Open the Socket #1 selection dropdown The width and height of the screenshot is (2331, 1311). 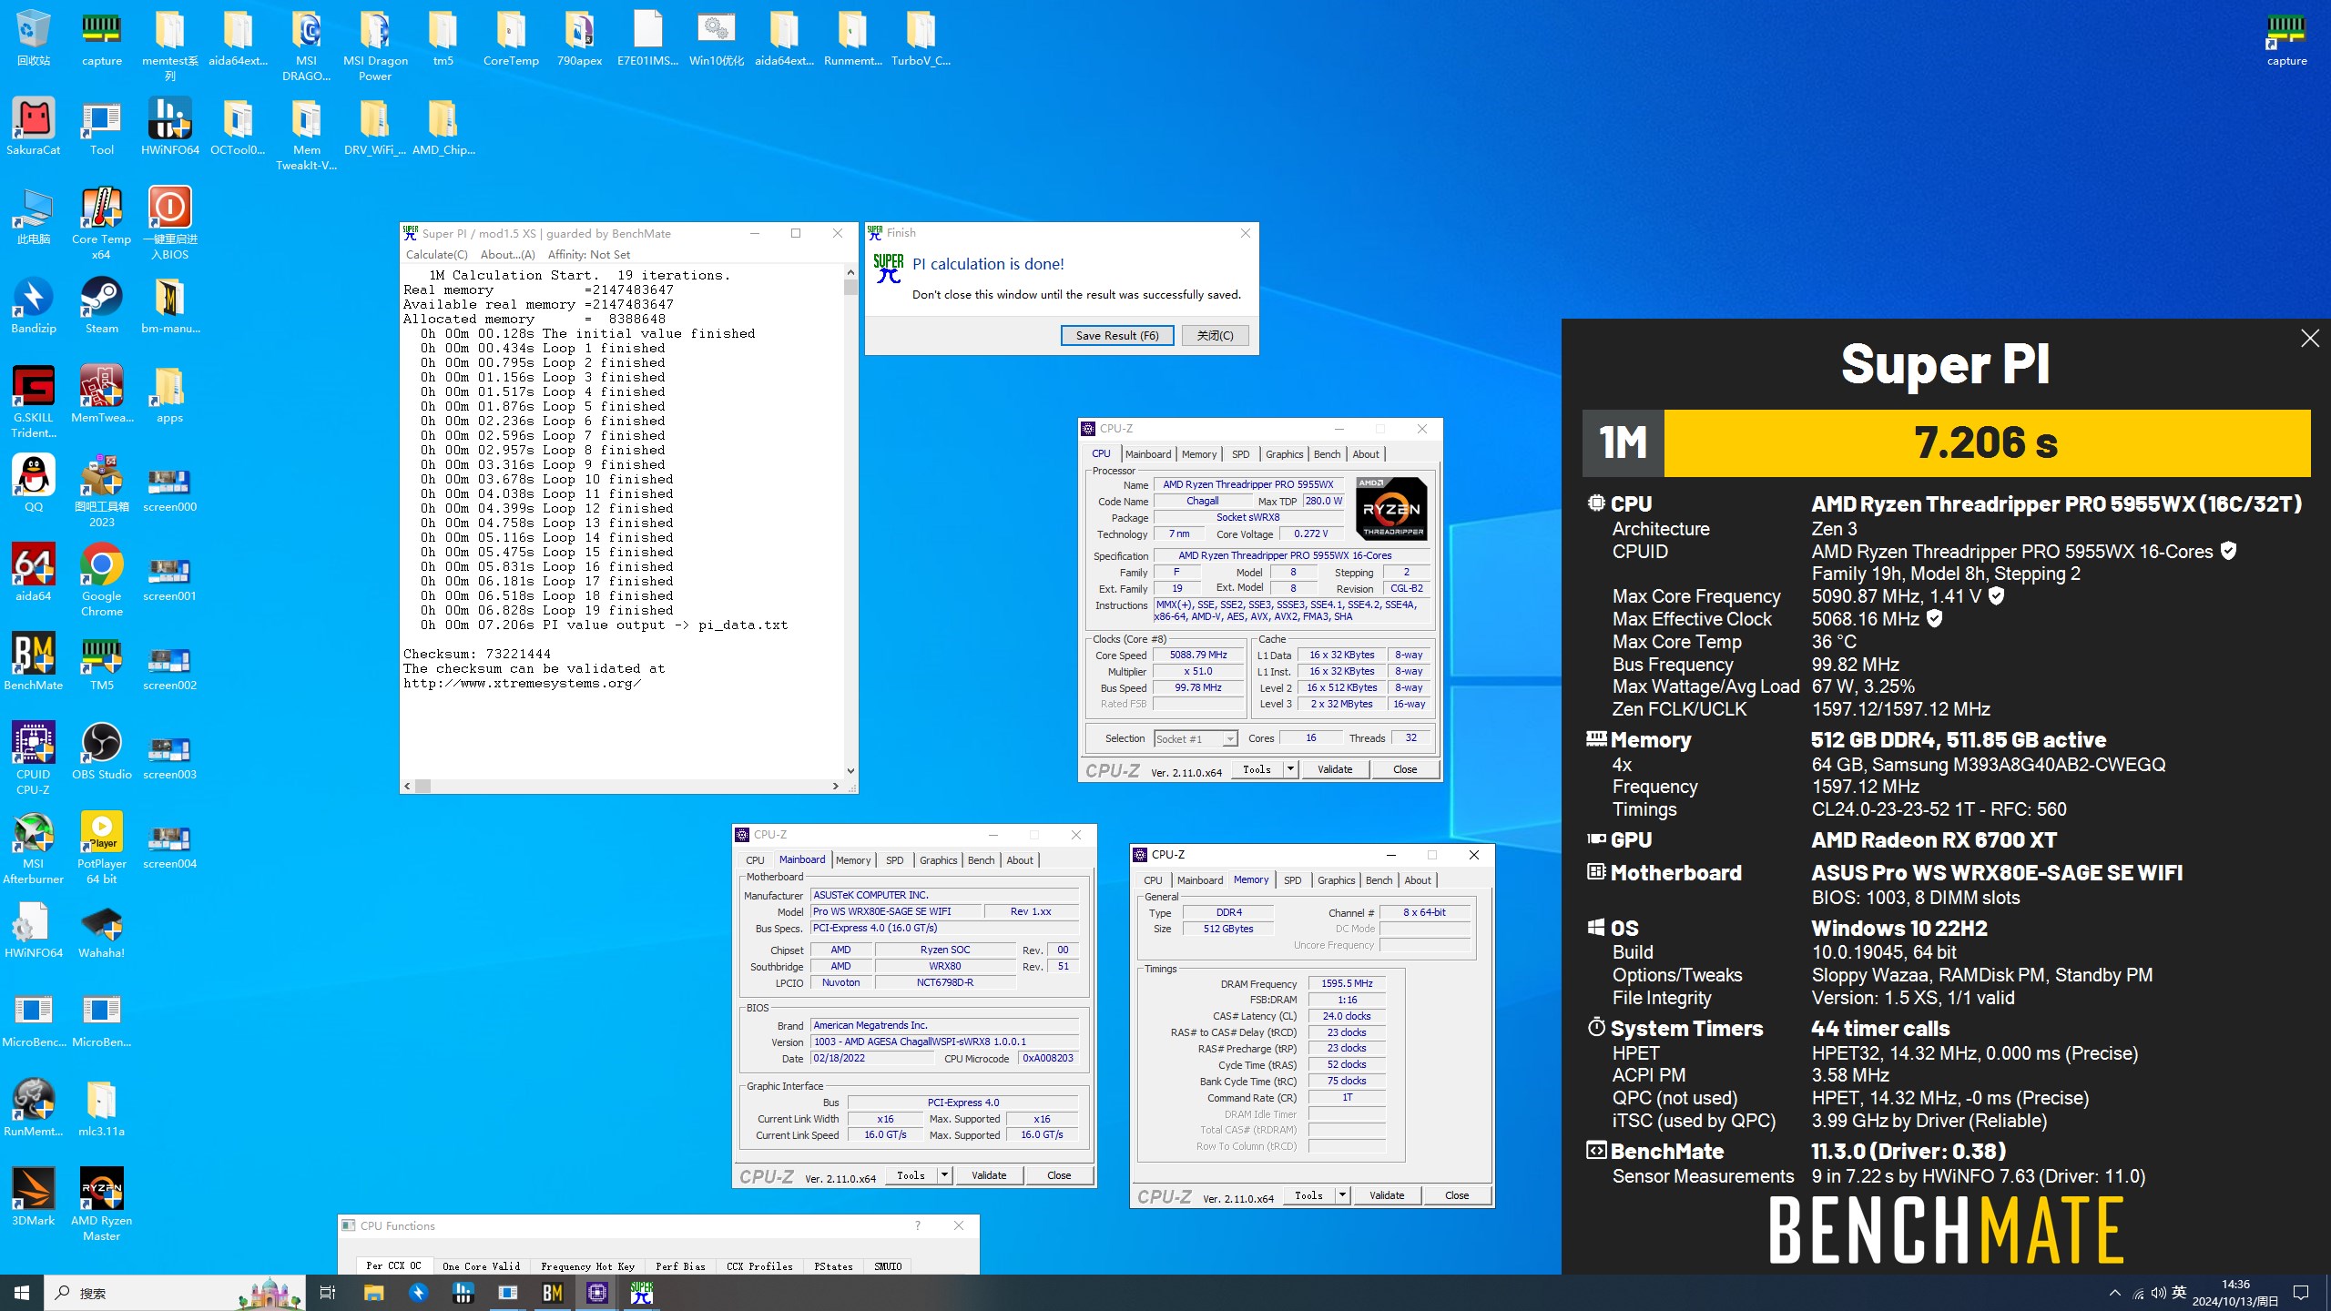coord(1196,739)
